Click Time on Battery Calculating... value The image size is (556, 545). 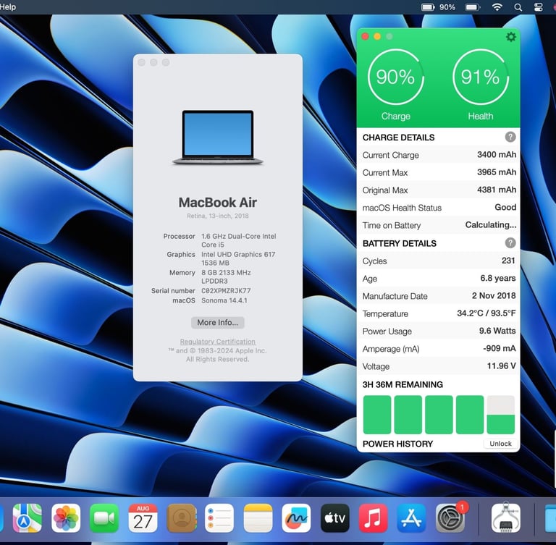tap(491, 225)
